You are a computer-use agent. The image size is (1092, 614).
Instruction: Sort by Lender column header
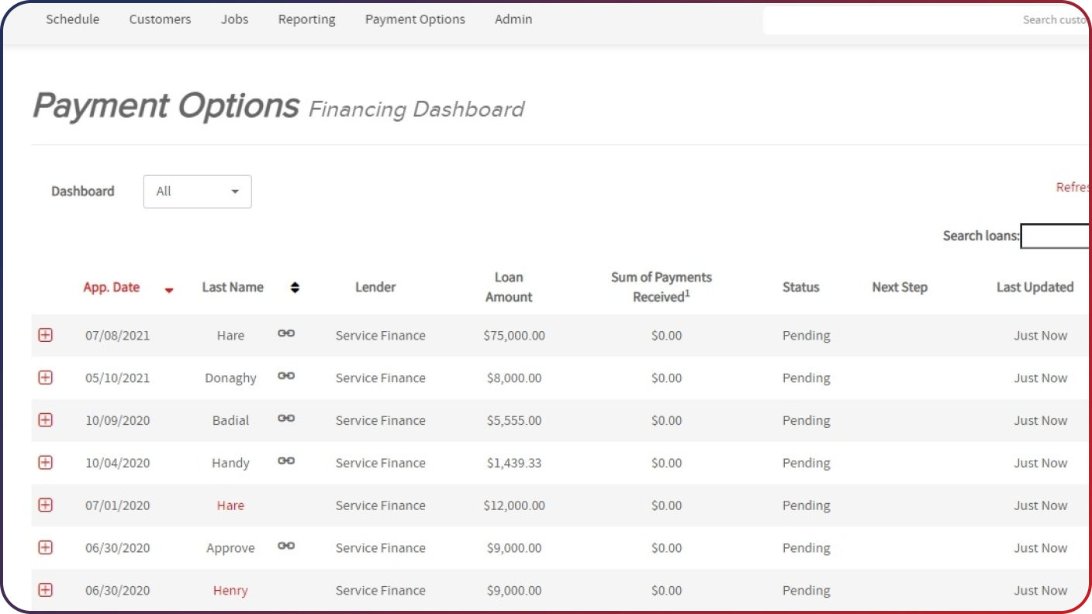click(x=375, y=287)
